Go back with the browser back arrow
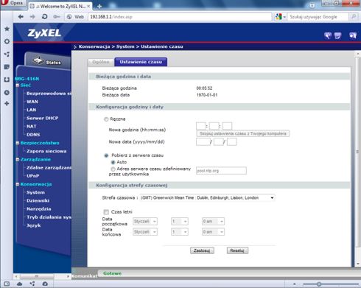The width and height of the screenshot is (361, 288). (x=21, y=17)
